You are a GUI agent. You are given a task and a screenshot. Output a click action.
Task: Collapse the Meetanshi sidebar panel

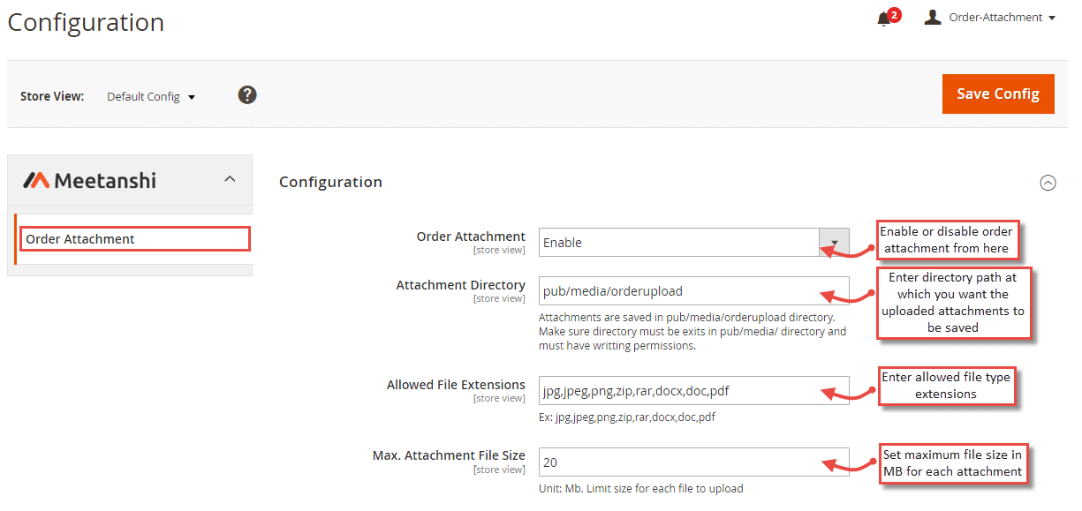pyautogui.click(x=229, y=177)
